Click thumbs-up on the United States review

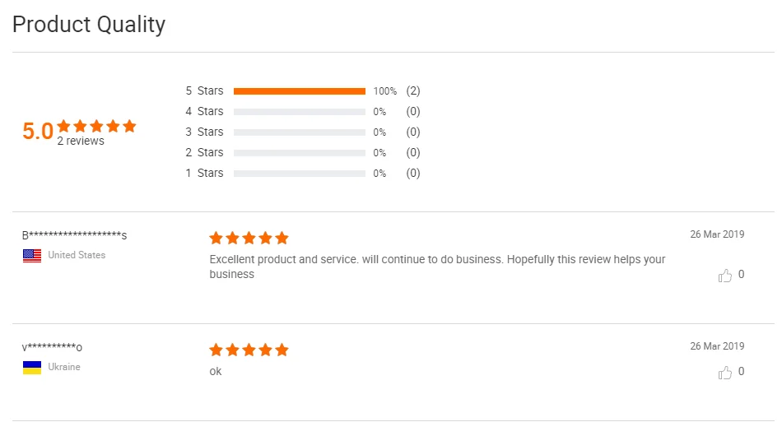[x=725, y=276]
